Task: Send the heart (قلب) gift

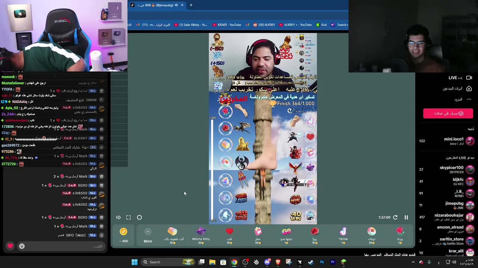Action: coord(229,235)
